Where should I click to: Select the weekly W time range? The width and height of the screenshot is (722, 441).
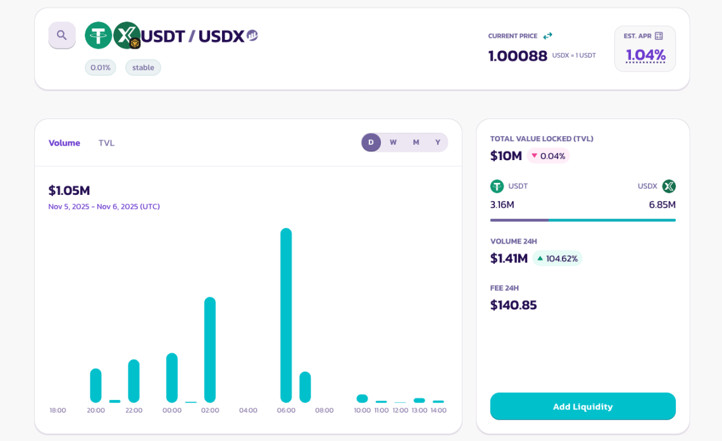(x=393, y=142)
